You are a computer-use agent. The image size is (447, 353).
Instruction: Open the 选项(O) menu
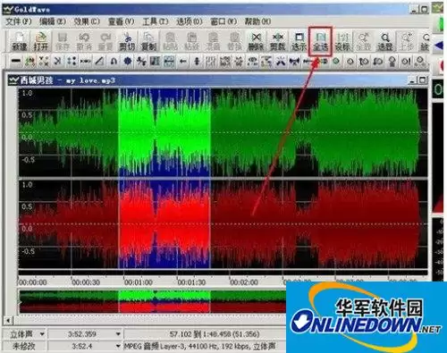tap(190, 21)
